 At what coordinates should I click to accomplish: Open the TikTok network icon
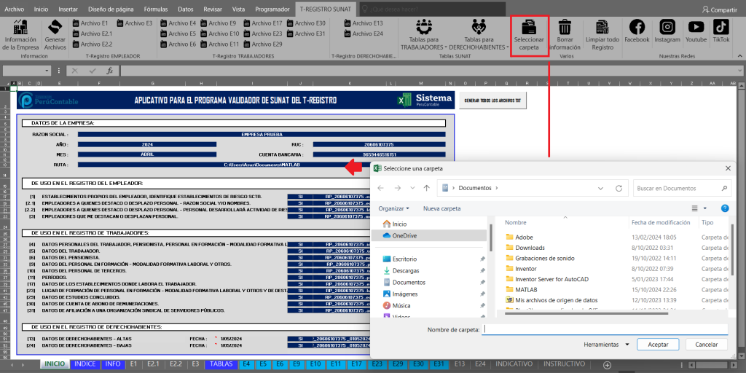pyautogui.click(x=721, y=31)
